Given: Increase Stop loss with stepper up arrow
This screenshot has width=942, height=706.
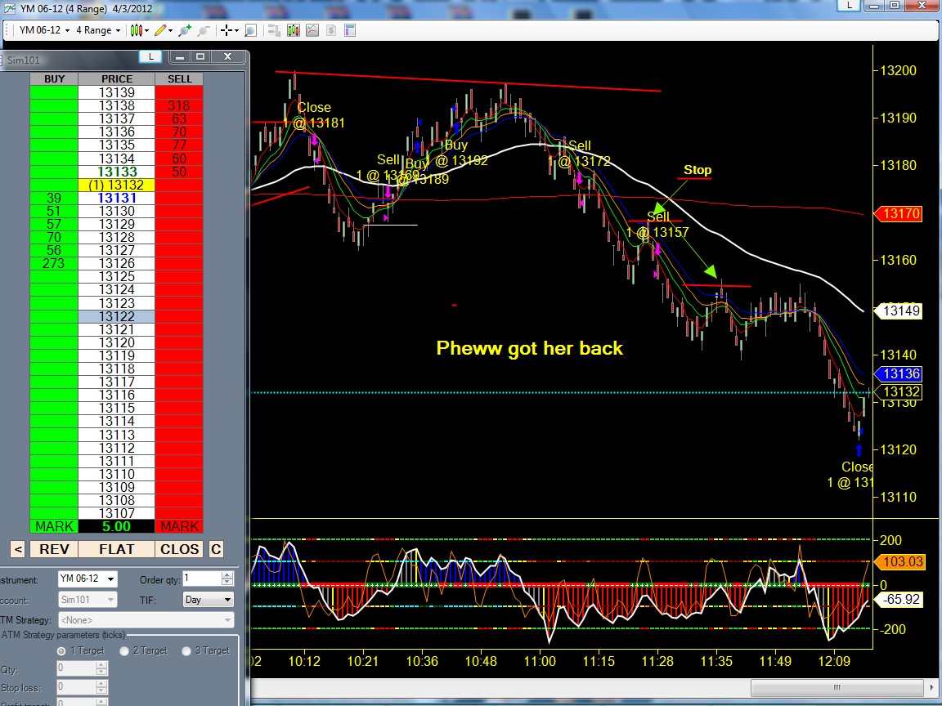Looking at the screenshot, I should 101,683.
